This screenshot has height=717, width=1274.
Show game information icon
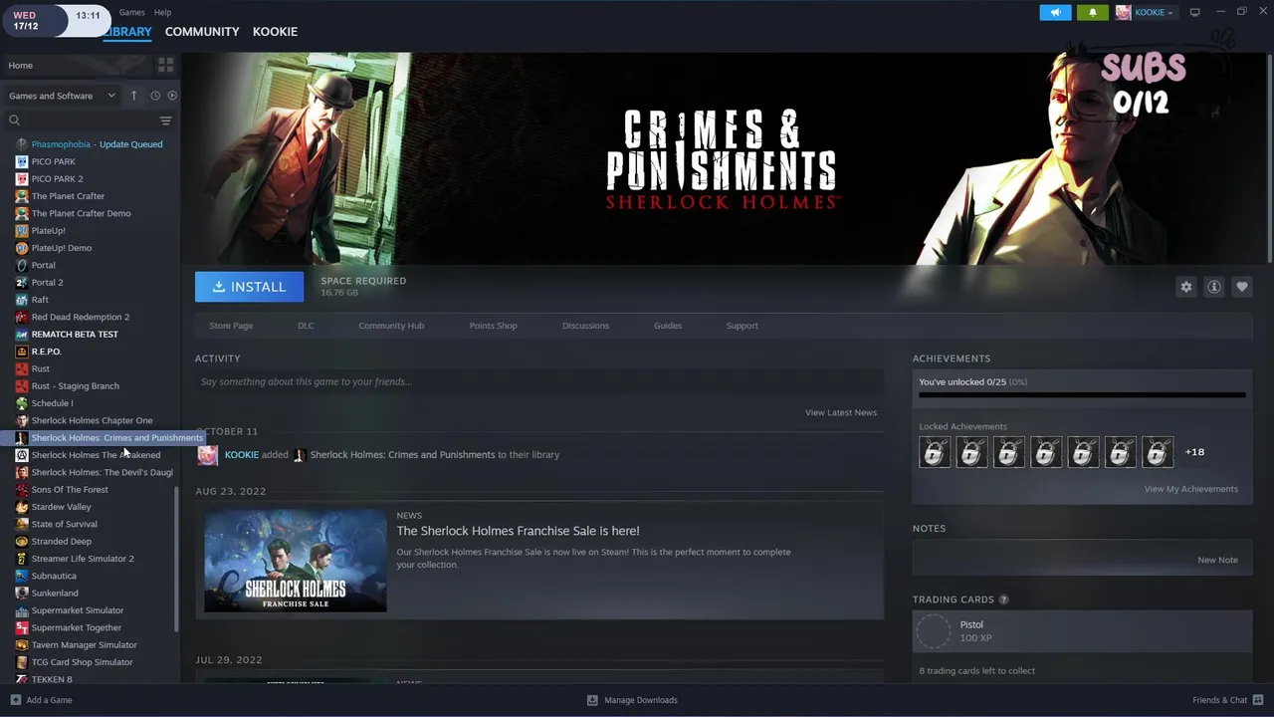tap(1213, 287)
